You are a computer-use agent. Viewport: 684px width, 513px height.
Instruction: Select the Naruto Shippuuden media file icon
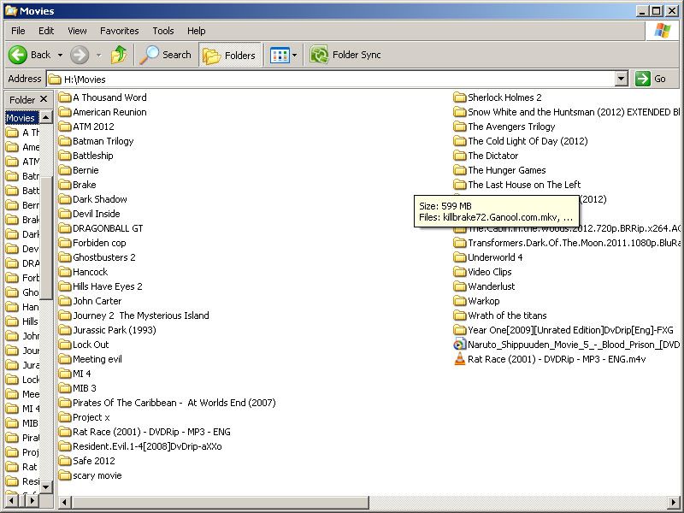pos(460,345)
